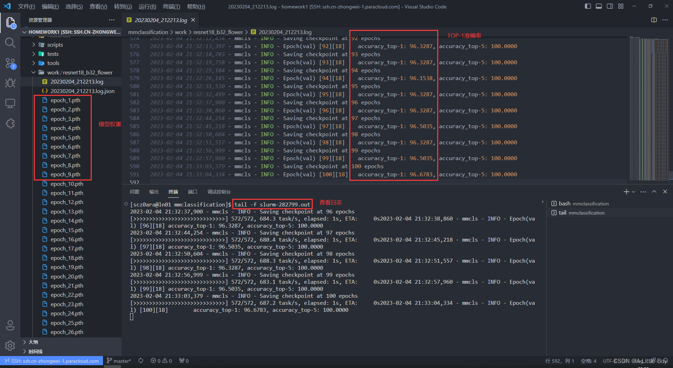The width and height of the screenshot is (673, 368).
Task: Close the 20230204_212213.log editor tab
Action: point(193,20)
